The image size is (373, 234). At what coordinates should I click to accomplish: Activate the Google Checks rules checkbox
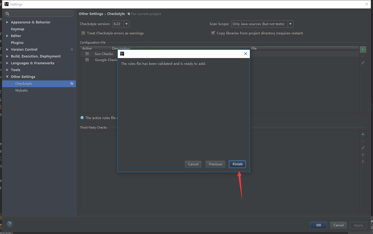tap(87, 60)
